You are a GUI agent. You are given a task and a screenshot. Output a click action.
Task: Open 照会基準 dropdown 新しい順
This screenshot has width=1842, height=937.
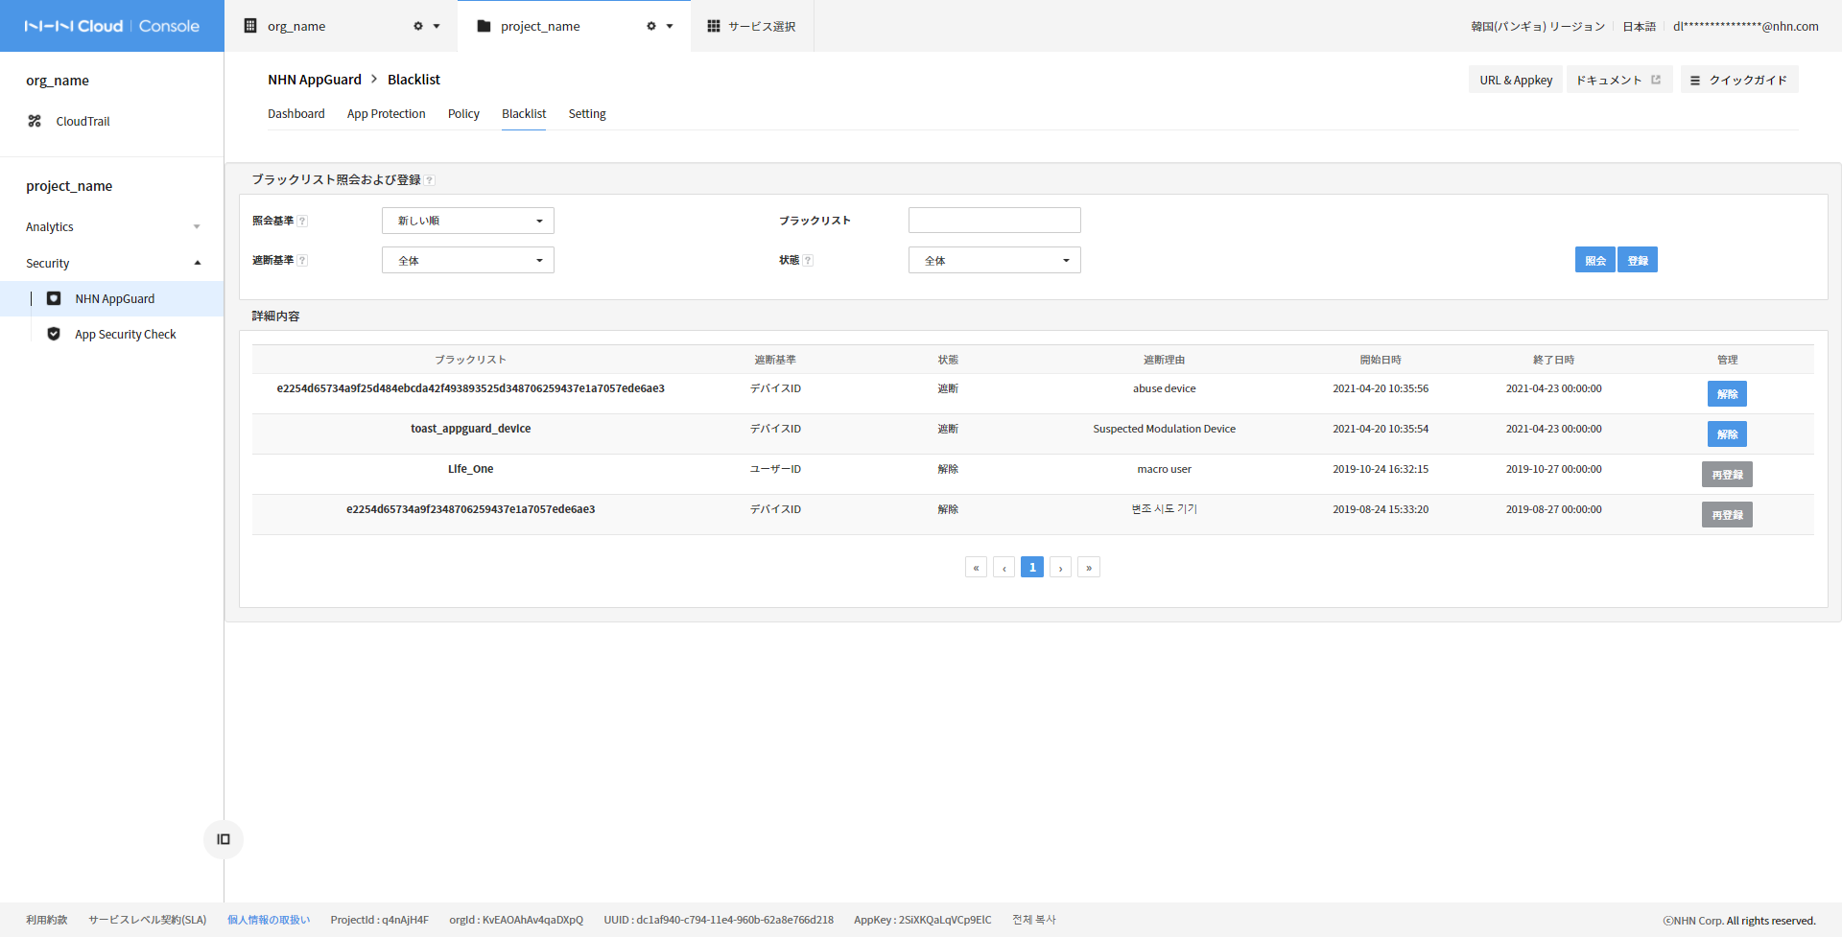tap(468, 221)
